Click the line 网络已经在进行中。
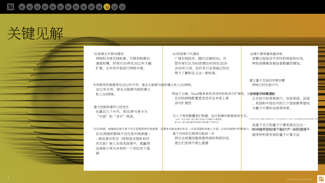This screenshot has width=325, height=183. tap(266, 85)
